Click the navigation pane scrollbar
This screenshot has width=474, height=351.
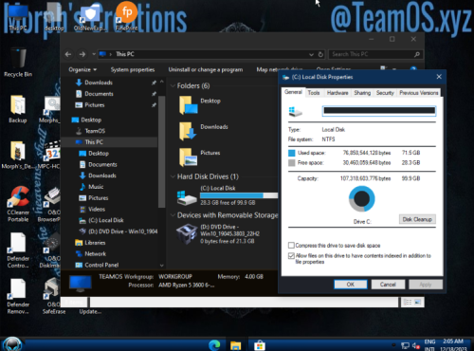tap(161, 152)
